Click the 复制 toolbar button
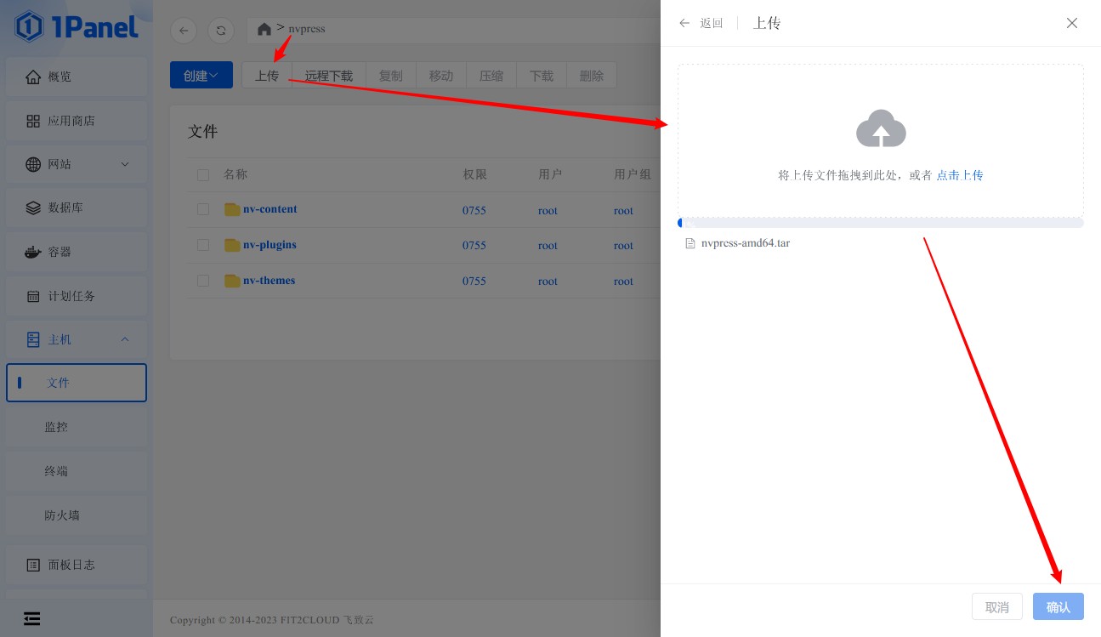The width and height of the screenshot is (1101, 637). [391, 75]
